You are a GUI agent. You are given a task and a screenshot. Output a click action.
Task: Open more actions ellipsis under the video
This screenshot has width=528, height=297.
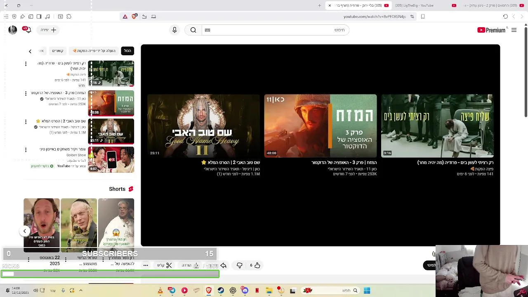tap(146, 265)
